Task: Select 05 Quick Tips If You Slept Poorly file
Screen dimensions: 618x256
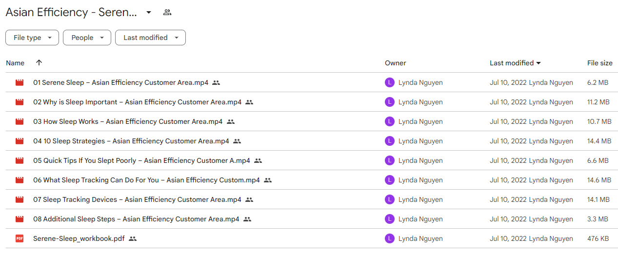Action: click(x=141, y=161)
